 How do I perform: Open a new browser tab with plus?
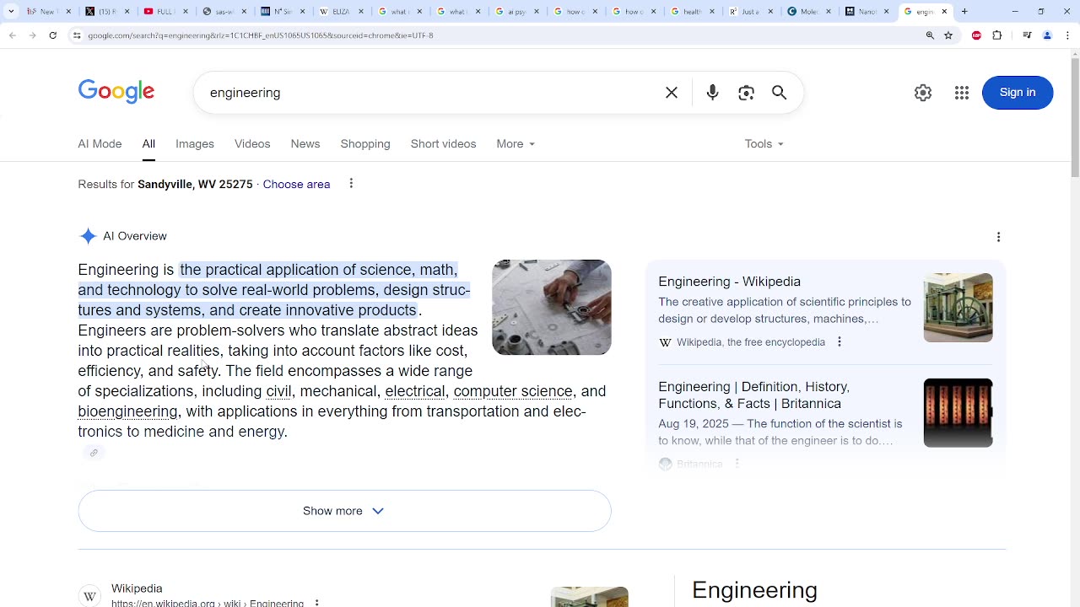(x=964, y=11)
